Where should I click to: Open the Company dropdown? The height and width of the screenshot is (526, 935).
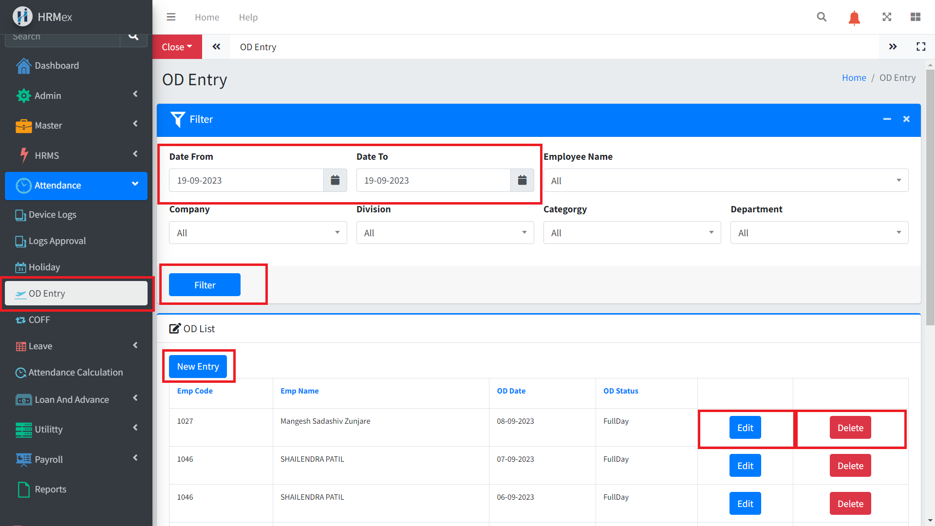(258, 233)
